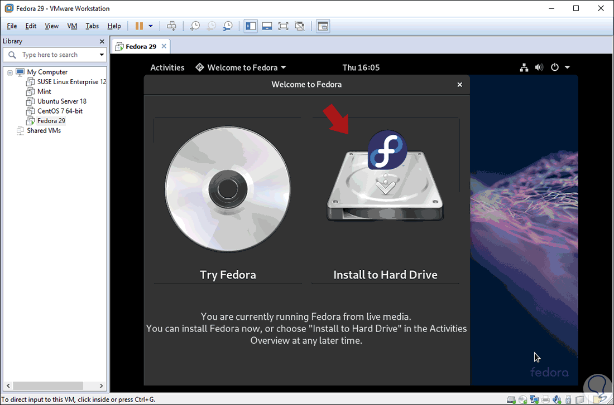Click the sound card status icon
This screenshot has width=614, height=405.
[557, 399]
